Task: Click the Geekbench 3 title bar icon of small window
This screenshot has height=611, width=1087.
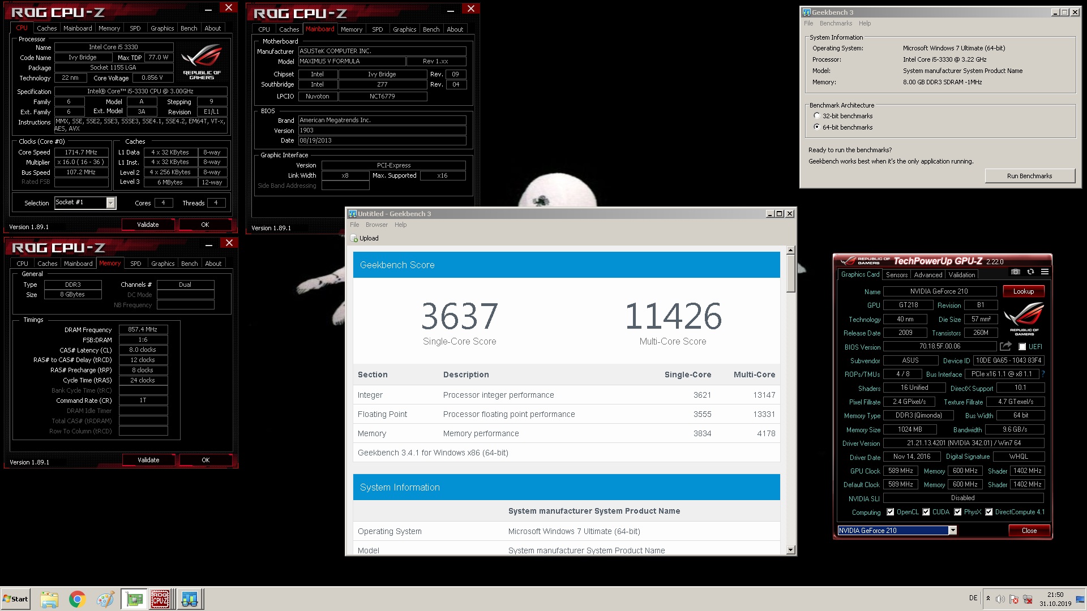Action: pyautogui.click(x=807, y=12)
